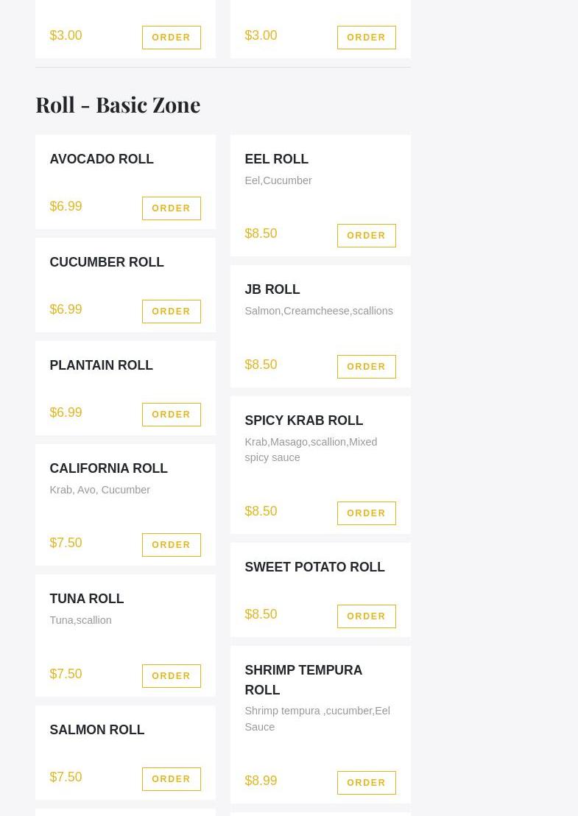578x816 pixels.
Task: Open the Eel Roll item title
Action: [x=276, y=159]
